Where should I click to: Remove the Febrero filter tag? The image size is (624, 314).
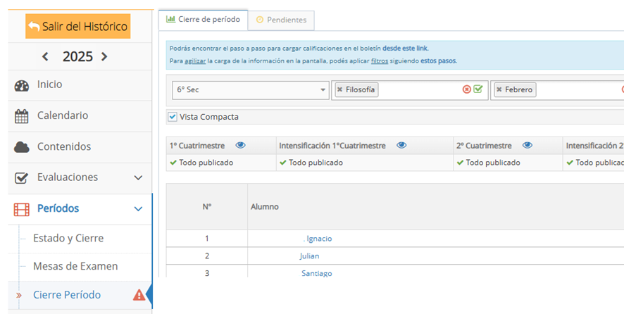499,90
